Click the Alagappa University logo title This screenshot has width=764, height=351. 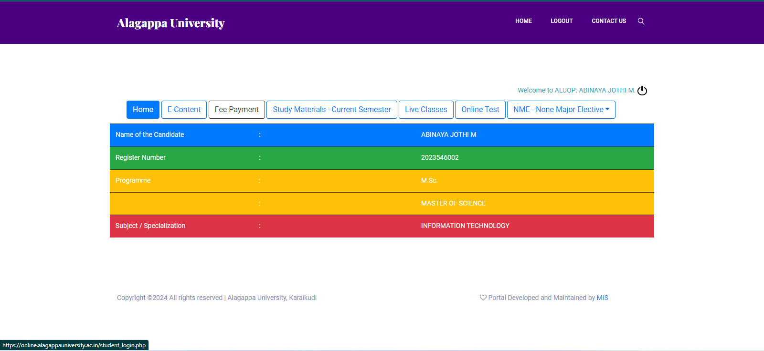click(x=170, y=23)
